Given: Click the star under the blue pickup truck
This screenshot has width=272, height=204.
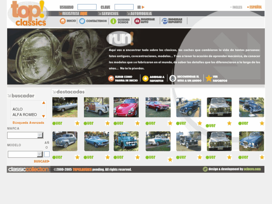Looking at the screenshot, I should (x=138, y=157).
